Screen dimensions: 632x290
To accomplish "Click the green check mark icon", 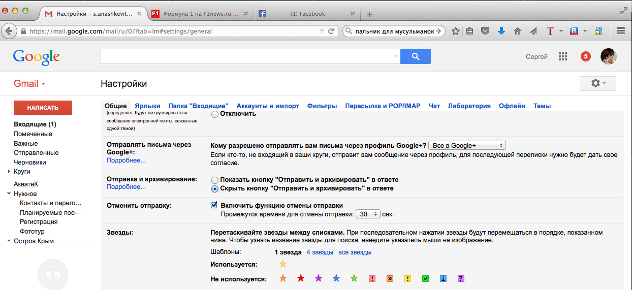I will coord(426,279).
